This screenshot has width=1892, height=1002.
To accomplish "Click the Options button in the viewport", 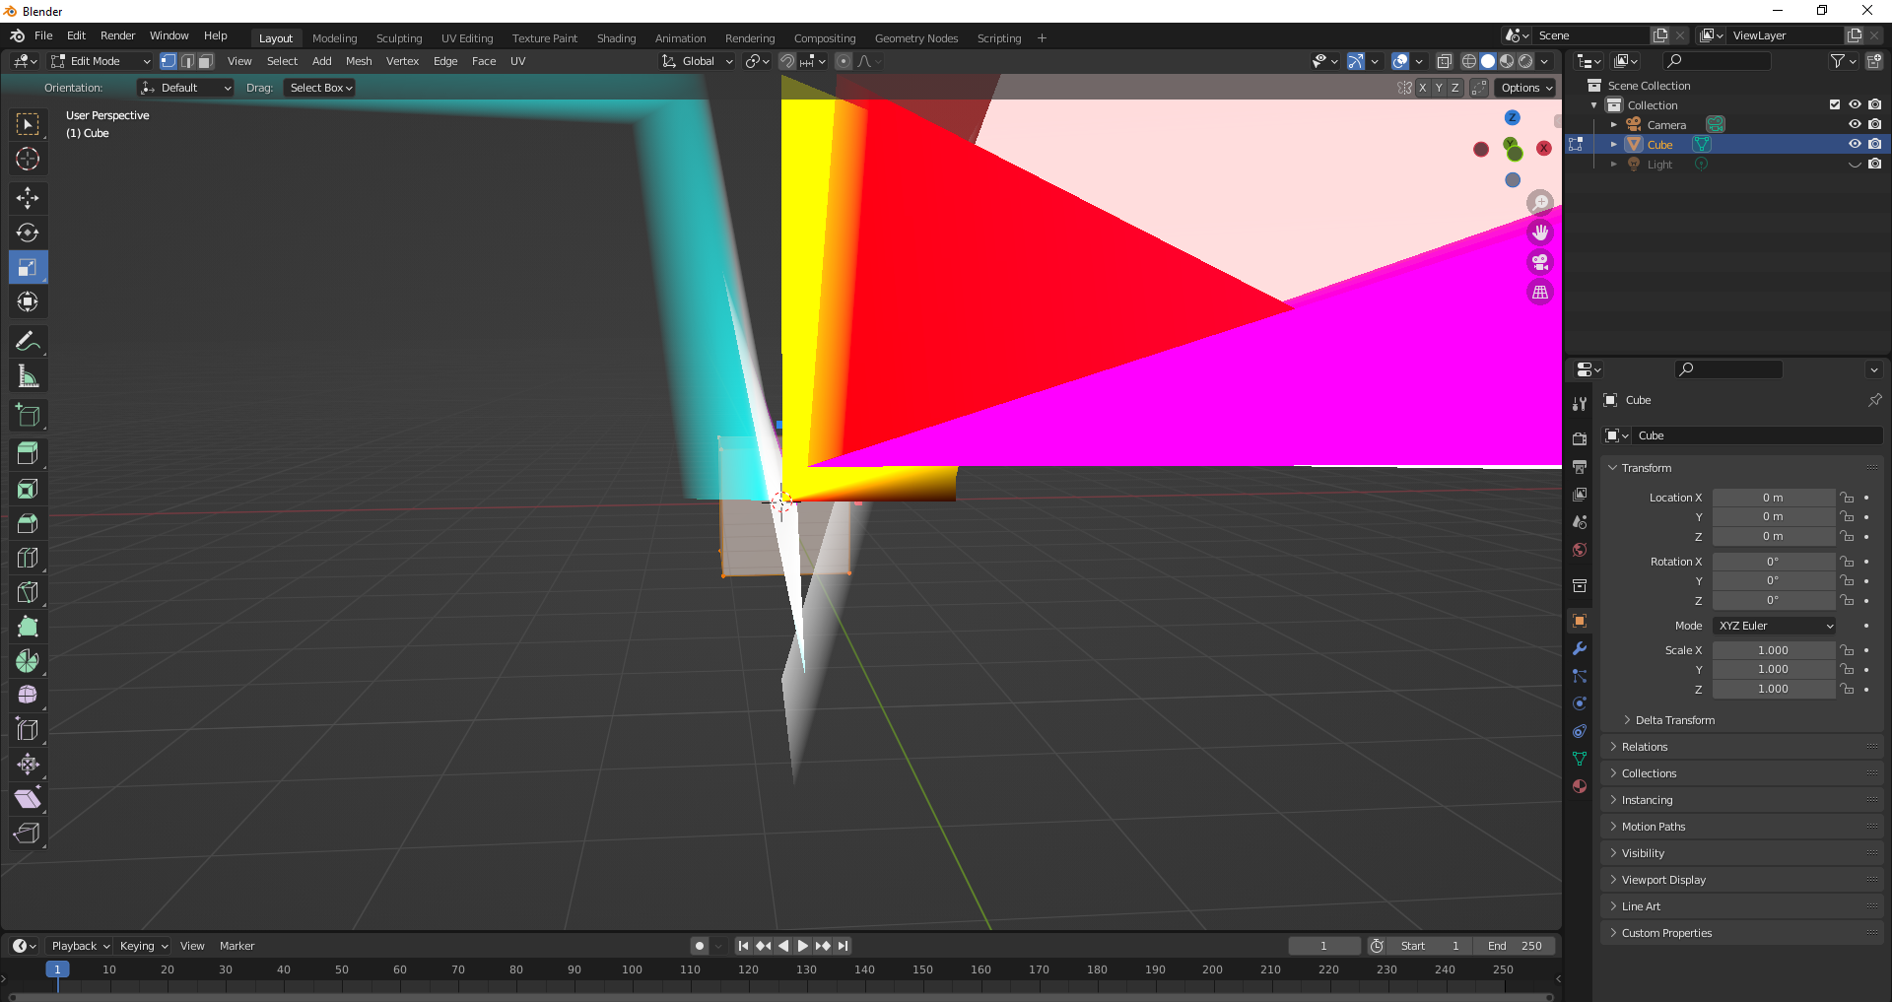I will coord(1526,88).
